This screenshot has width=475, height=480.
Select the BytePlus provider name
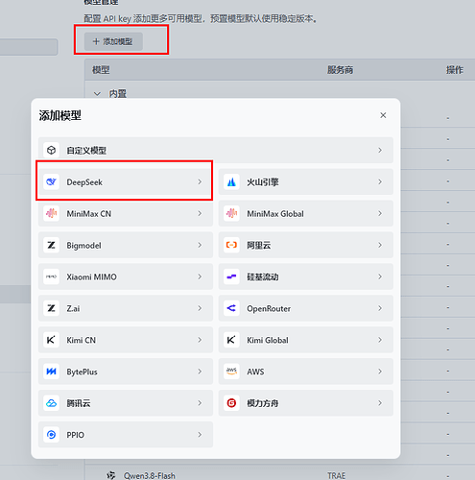tap(82, 372)
